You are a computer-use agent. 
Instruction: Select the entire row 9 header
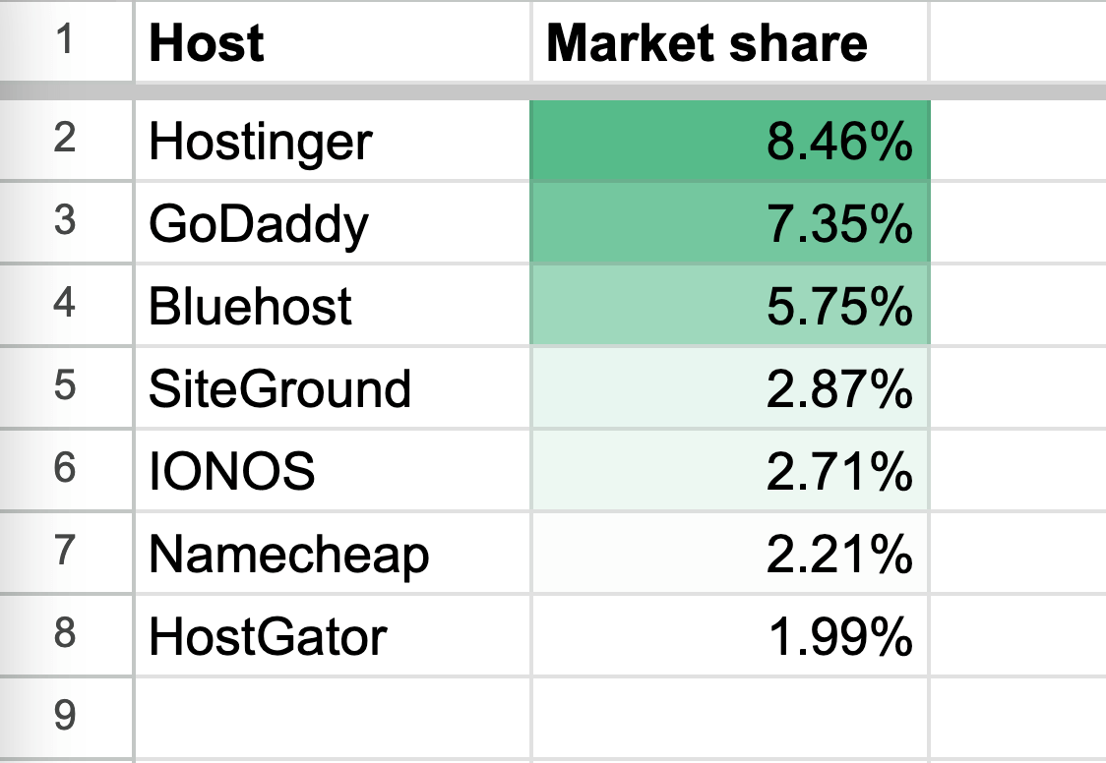click(65, 716)
